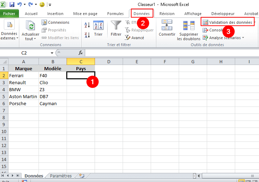
Task: Select the Formules ribbon tab
Action: [115, 14]
